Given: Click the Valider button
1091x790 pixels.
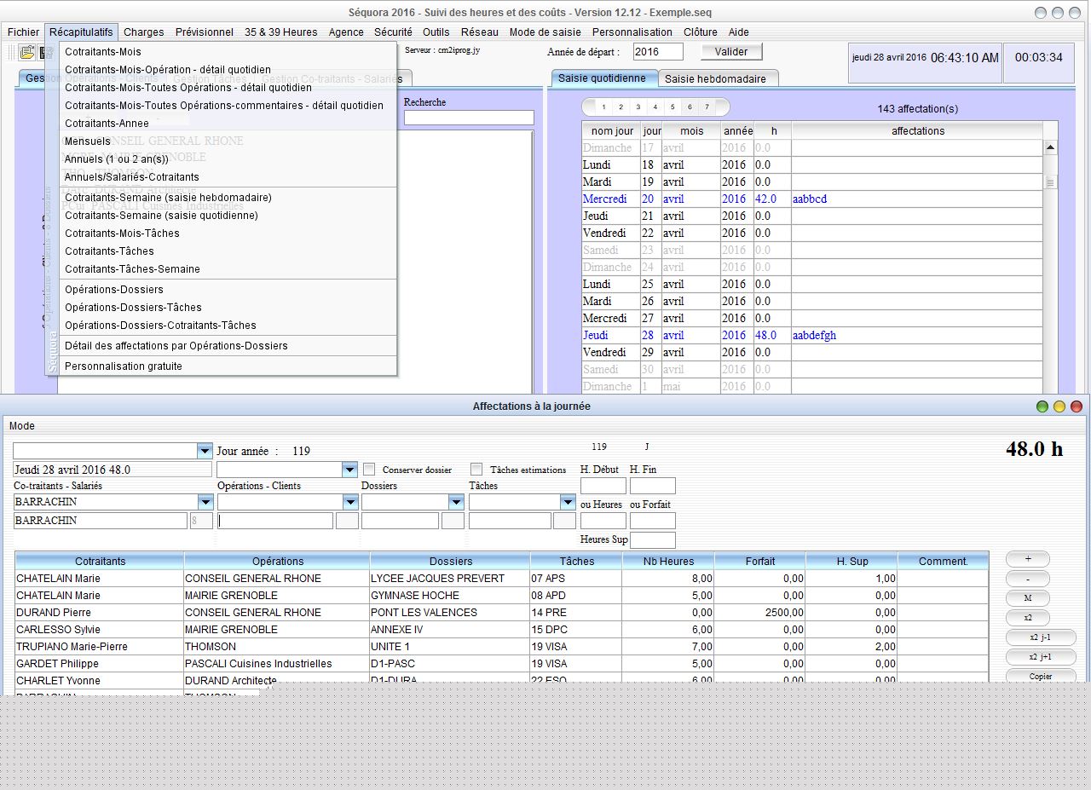Looking at the screenshot, I should point(731,52).
